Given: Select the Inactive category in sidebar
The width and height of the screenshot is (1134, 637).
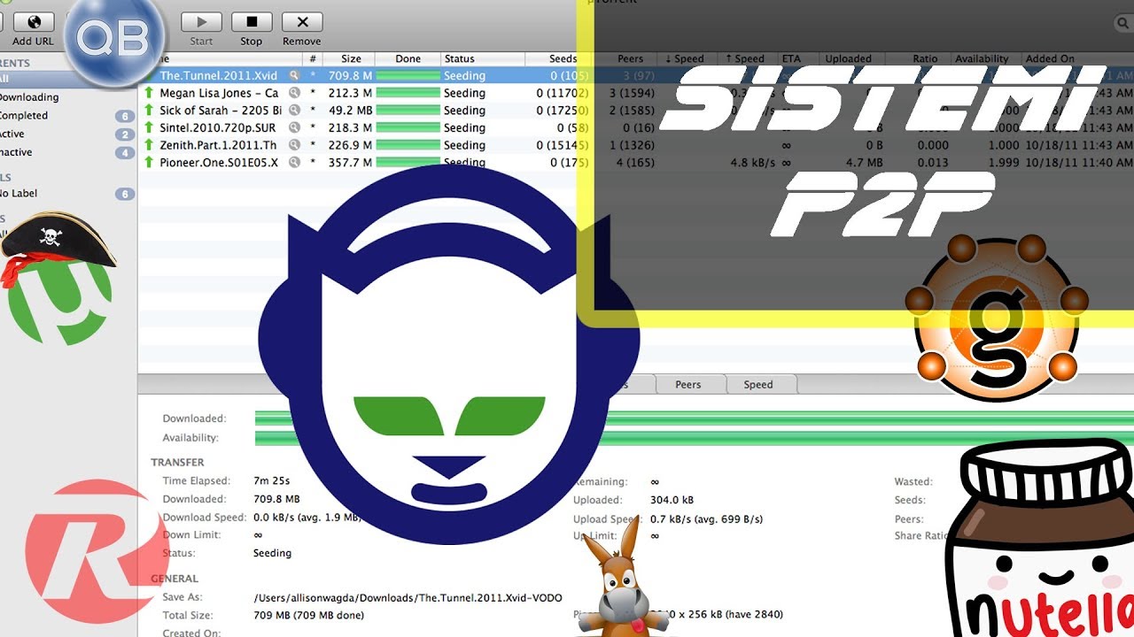Looking at the screenshot, I should [16, 152].
